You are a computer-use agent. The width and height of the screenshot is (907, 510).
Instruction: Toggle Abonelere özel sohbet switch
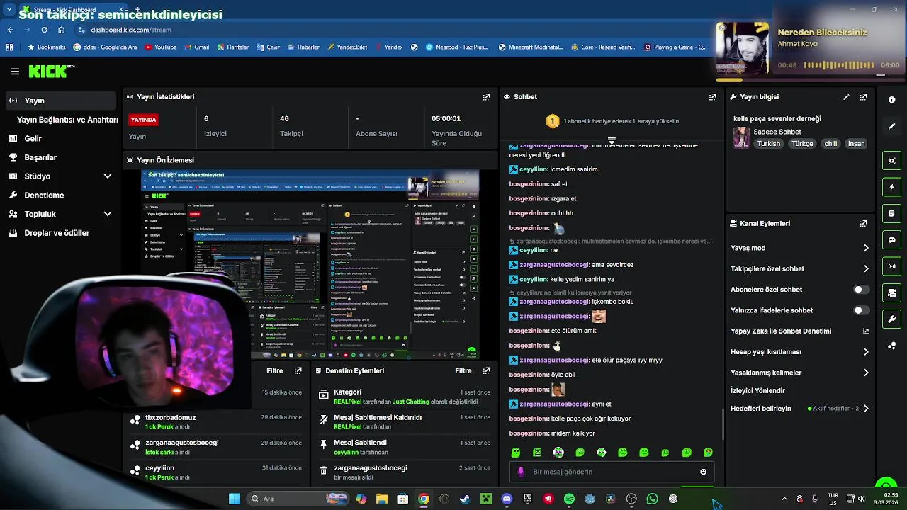[861, 290]
